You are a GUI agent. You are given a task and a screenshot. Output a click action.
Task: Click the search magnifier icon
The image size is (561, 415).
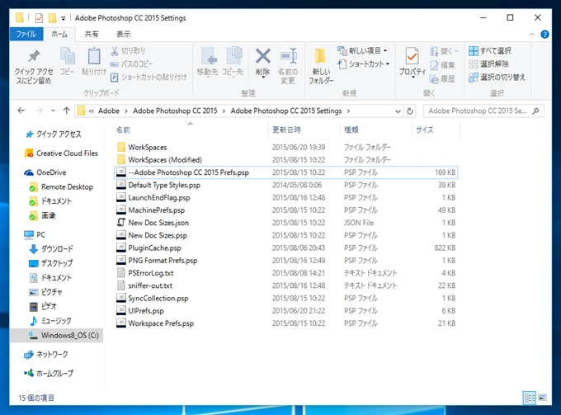coord(535,111)
